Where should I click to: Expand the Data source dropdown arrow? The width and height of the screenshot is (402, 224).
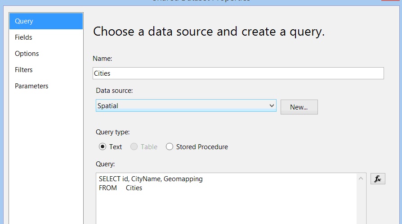272,106
